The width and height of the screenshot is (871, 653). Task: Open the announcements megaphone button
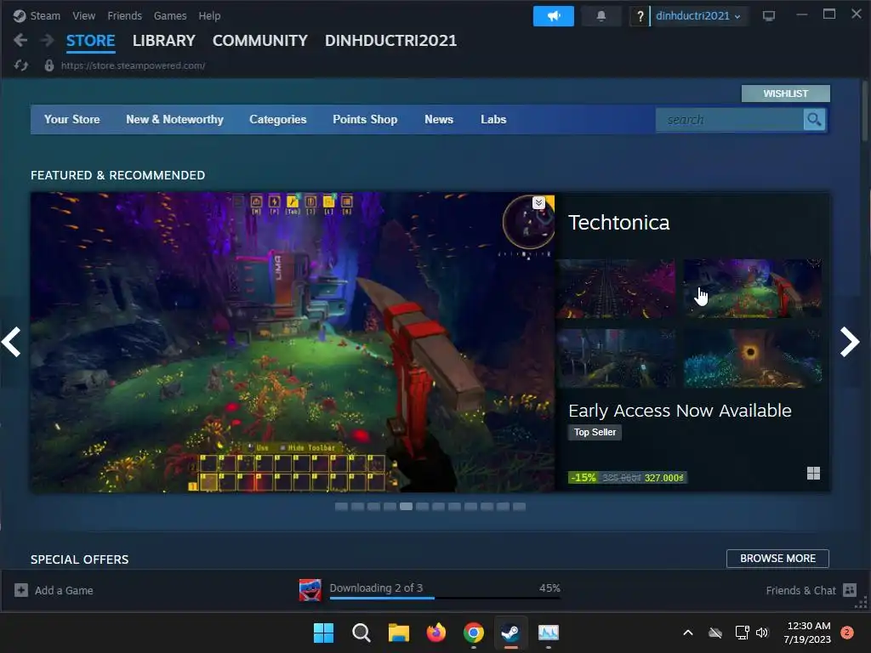[x=553, y=16]
